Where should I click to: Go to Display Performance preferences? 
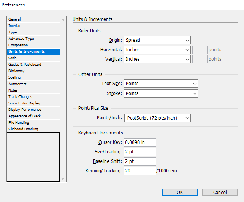pyautogui.click(x=33, y=110)
